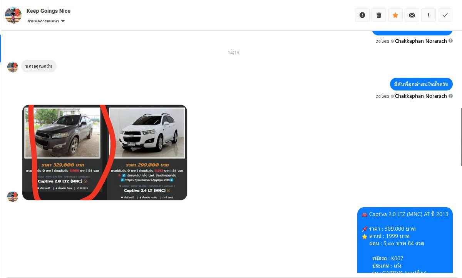The image size is (462, 278).
Task: Click the blue มีคันที่ลูกค้าสนใจมั้ยครับ message bubble
Action: click(421, 84)
